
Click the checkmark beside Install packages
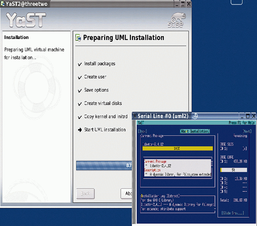(x=80, y=64)
